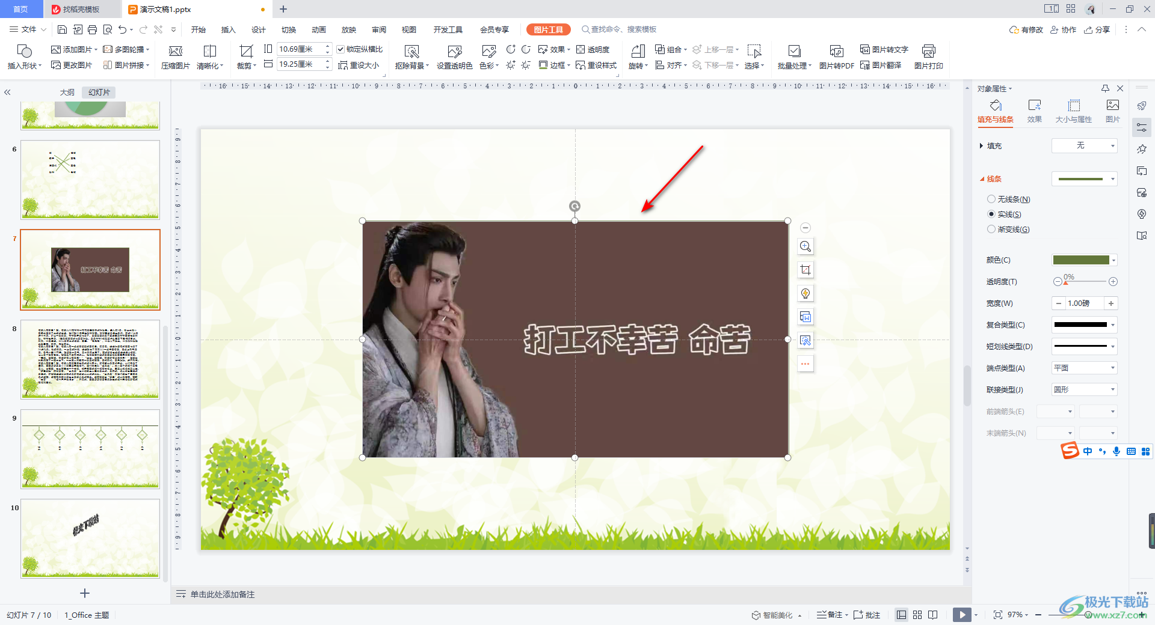Open Size and Properties panel tab

(1074, 111)
